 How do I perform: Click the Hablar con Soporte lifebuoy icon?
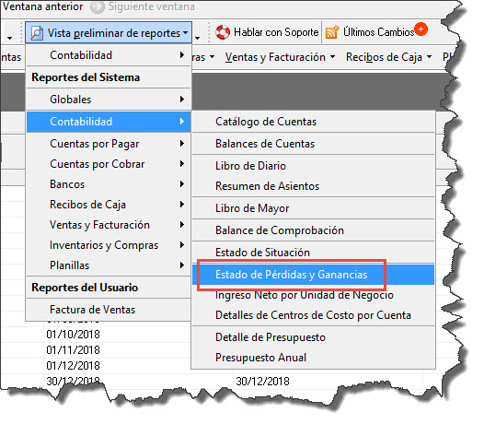coord(223,32)
